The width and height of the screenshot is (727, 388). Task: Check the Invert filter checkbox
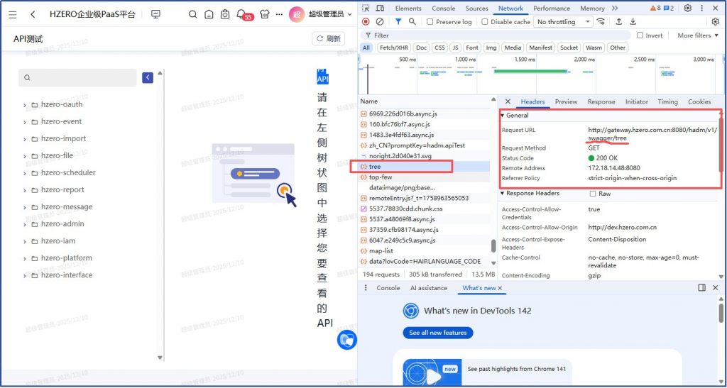640,35
